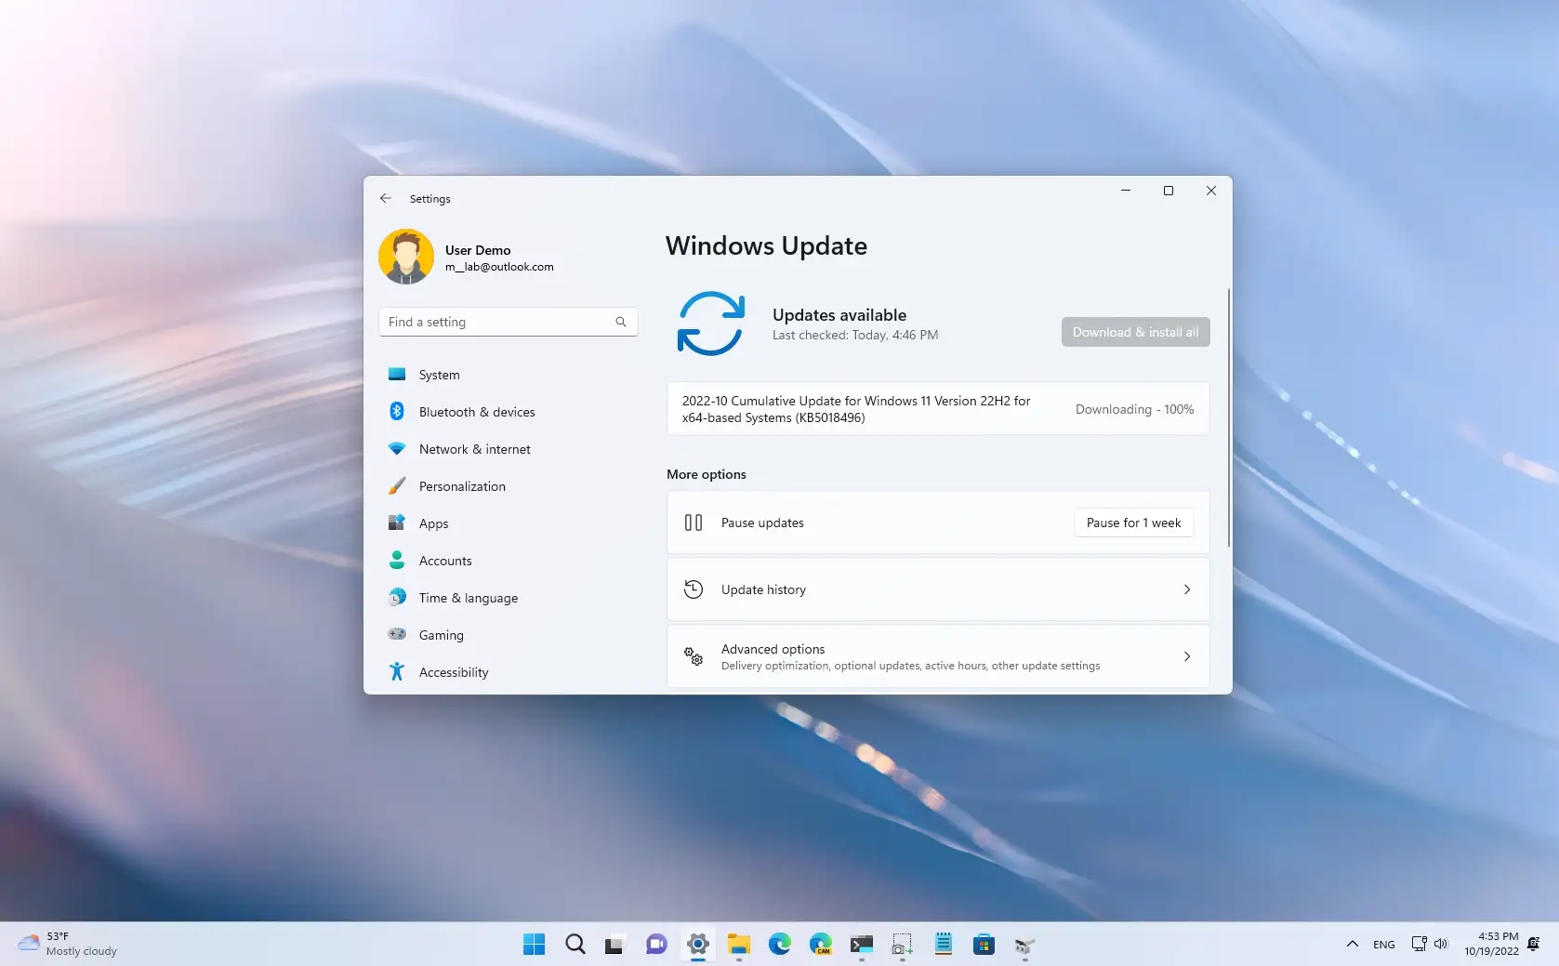Open the System settings category

pos(438,374)
